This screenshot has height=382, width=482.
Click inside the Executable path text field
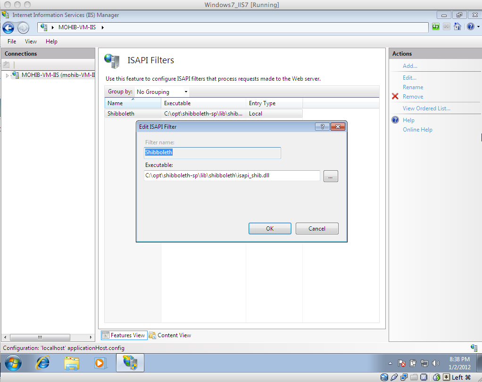pyautogui.click(x=231, y=176)
